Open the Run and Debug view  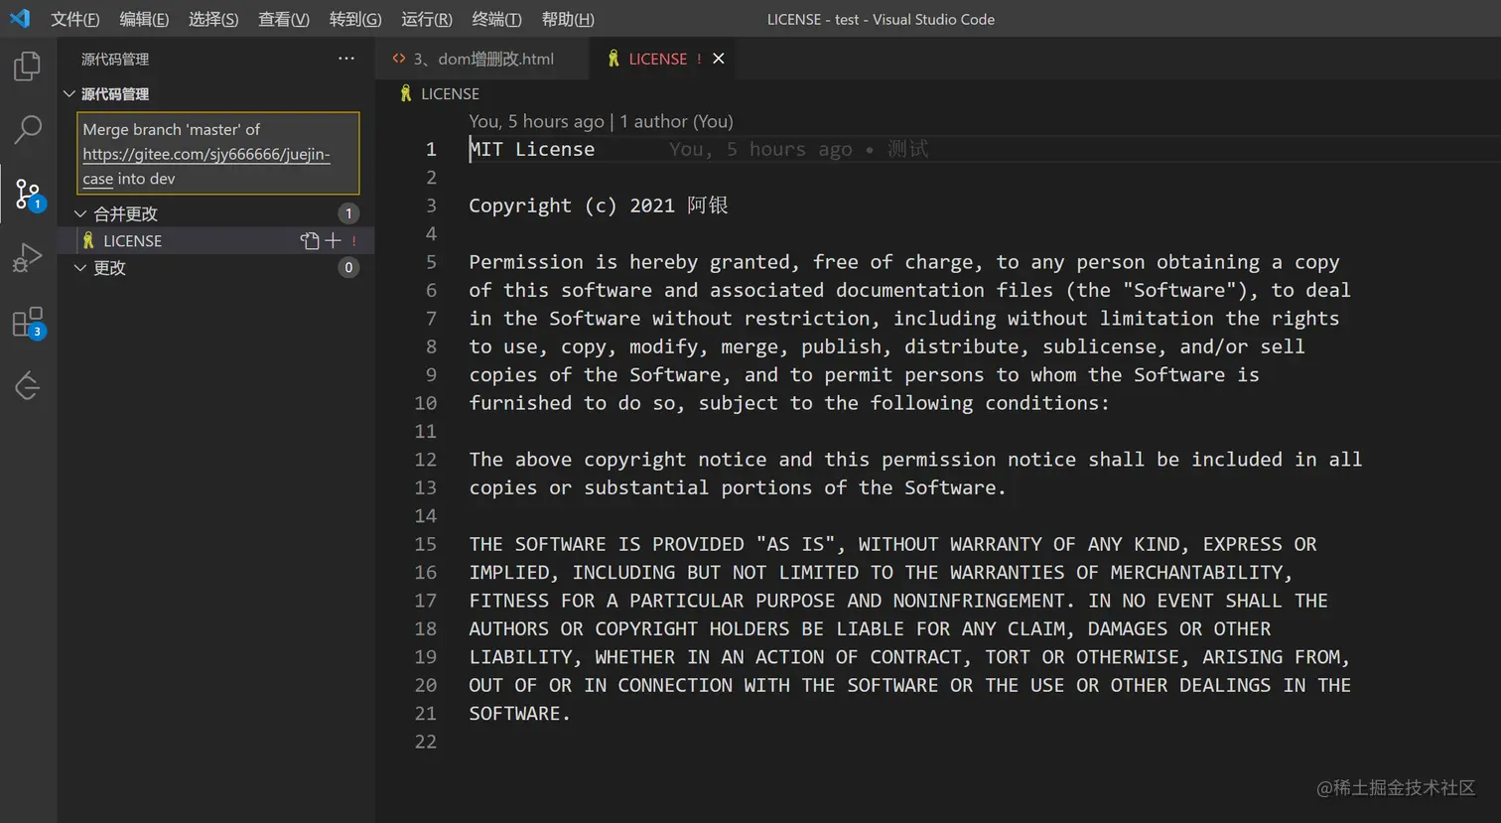pos(28,257)
